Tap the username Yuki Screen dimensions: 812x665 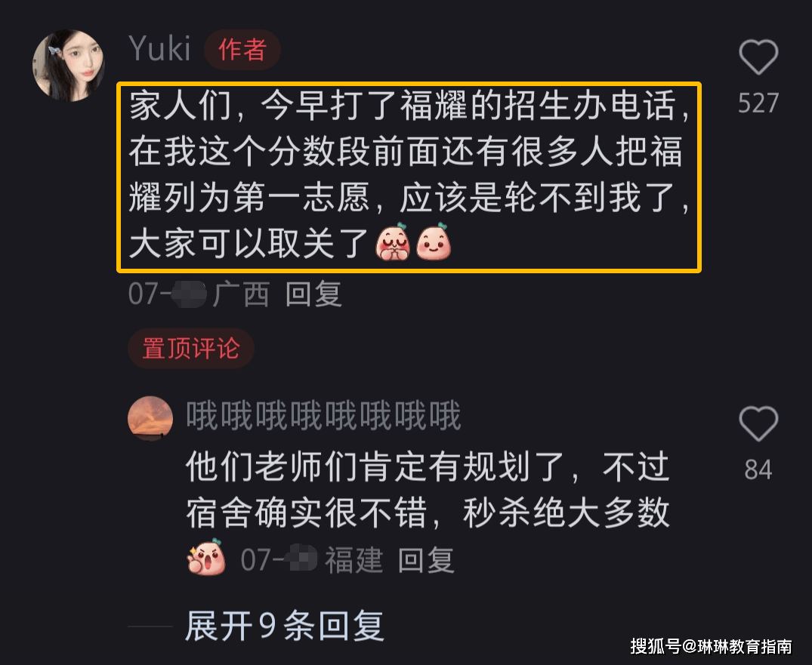pos(159,49)
